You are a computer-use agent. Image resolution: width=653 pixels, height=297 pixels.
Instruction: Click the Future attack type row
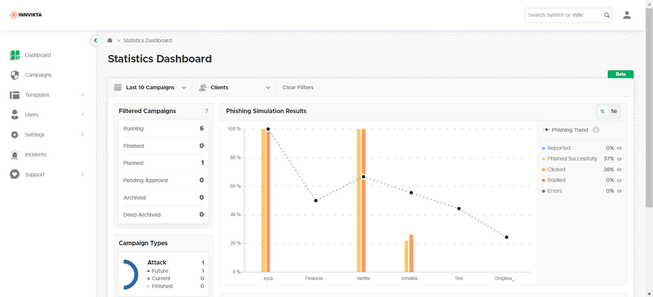(176, 271)
